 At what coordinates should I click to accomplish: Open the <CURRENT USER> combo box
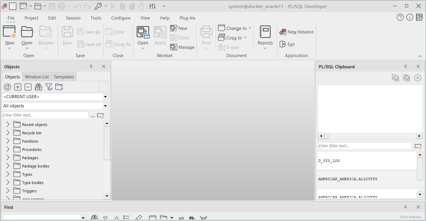[x=55, y=97]
